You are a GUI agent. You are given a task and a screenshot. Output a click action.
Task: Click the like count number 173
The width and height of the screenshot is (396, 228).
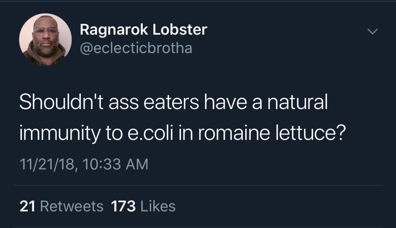coord(123,206)
